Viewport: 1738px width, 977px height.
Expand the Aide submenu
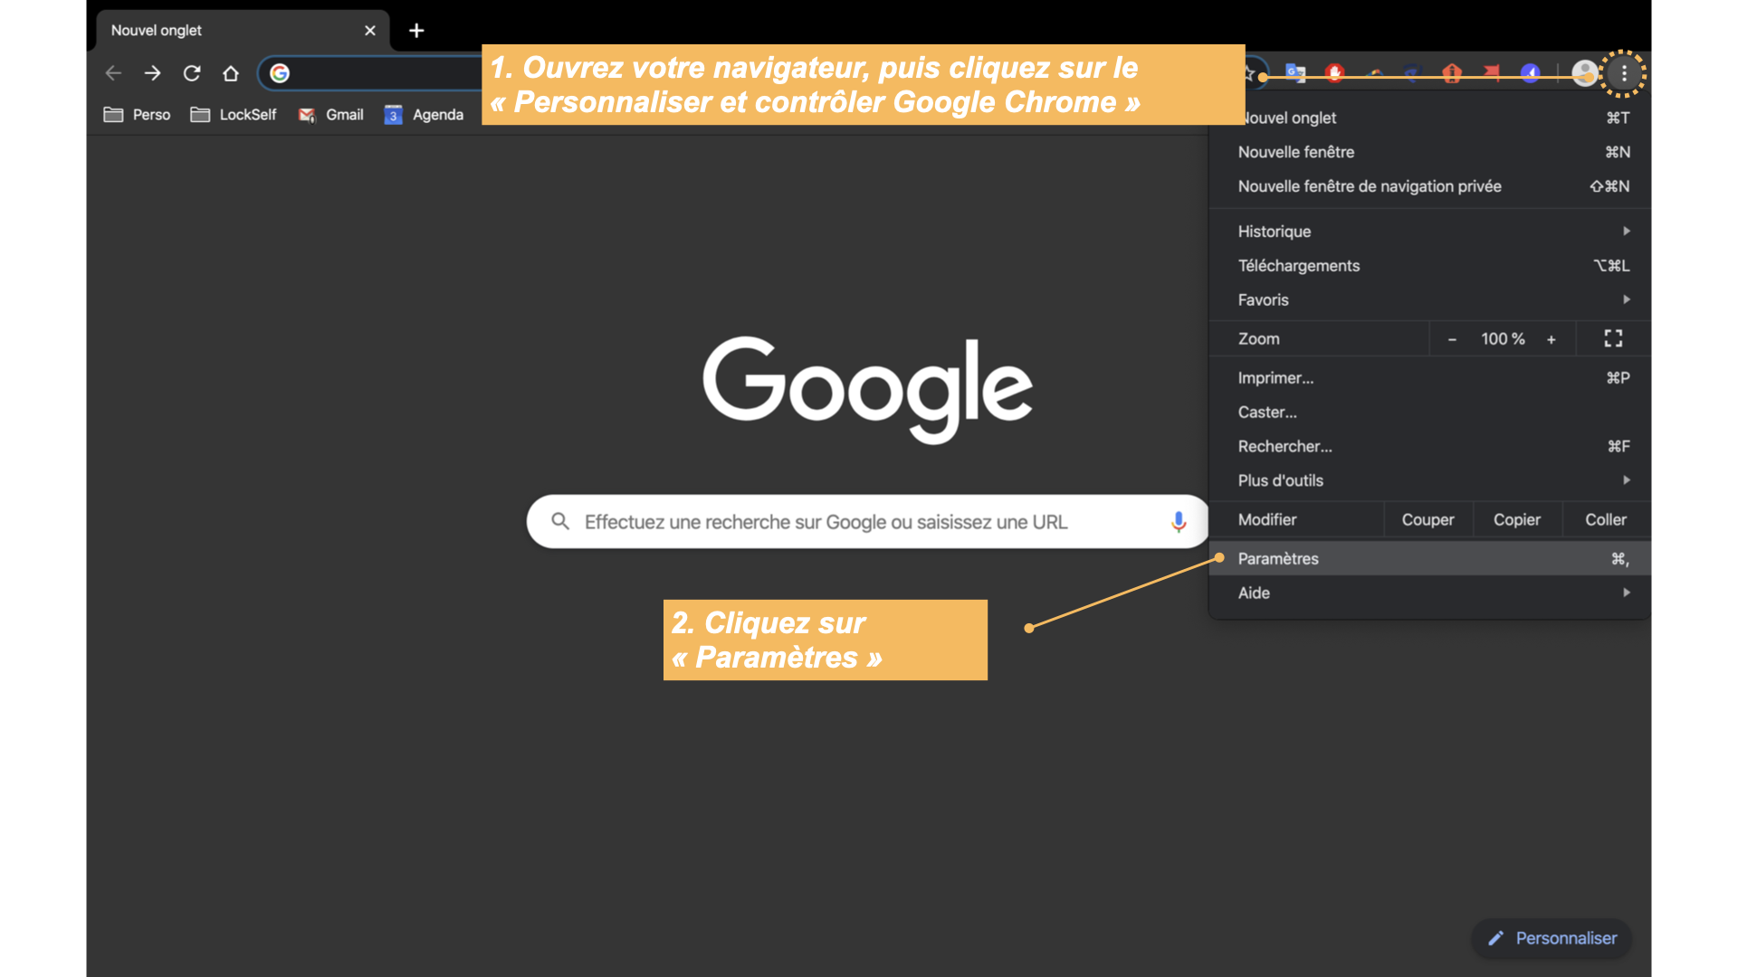pyautogui.click(x=1430, y=593)
